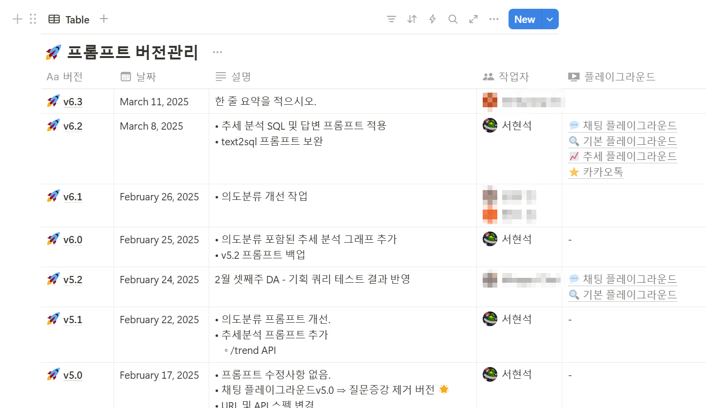
Task: Click the six-dot drag handle icon
Action: (x=33, y=19)
